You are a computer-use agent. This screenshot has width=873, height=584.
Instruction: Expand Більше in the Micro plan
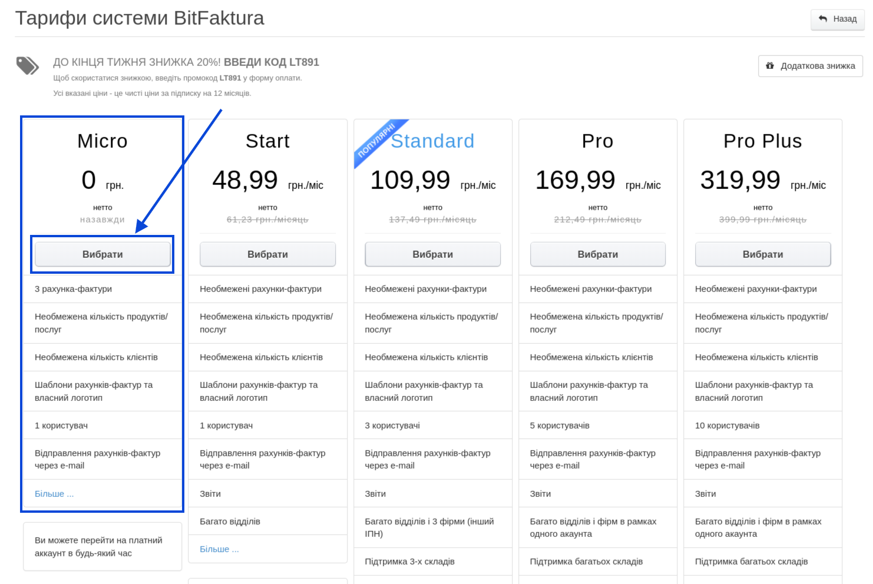tap(54, 494)
